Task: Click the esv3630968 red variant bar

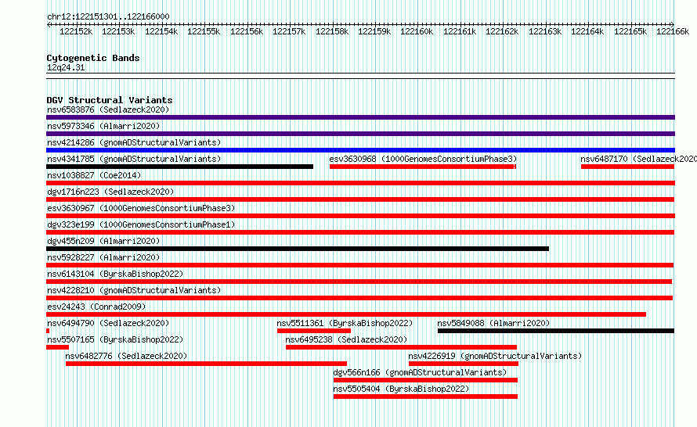Action: pos(423,167)
